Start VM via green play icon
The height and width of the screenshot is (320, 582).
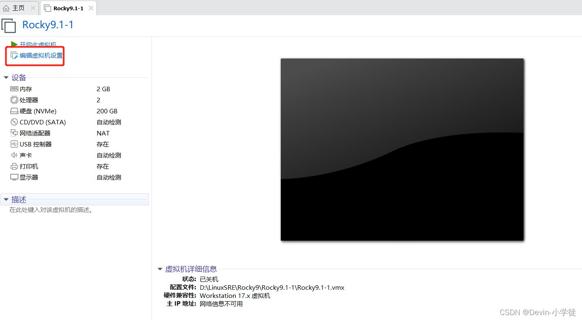point(14,44)
